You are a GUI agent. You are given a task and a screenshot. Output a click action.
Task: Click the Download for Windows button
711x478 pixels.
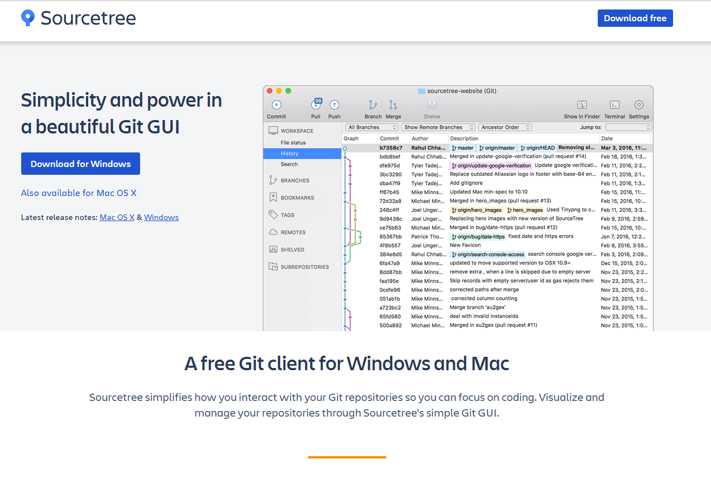(x=80, y=164)
